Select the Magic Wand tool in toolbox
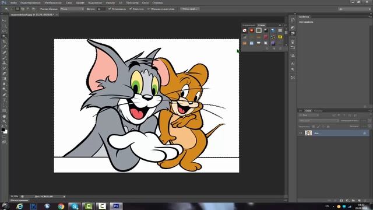The image size is (373, 210). [x=4, y=36]
